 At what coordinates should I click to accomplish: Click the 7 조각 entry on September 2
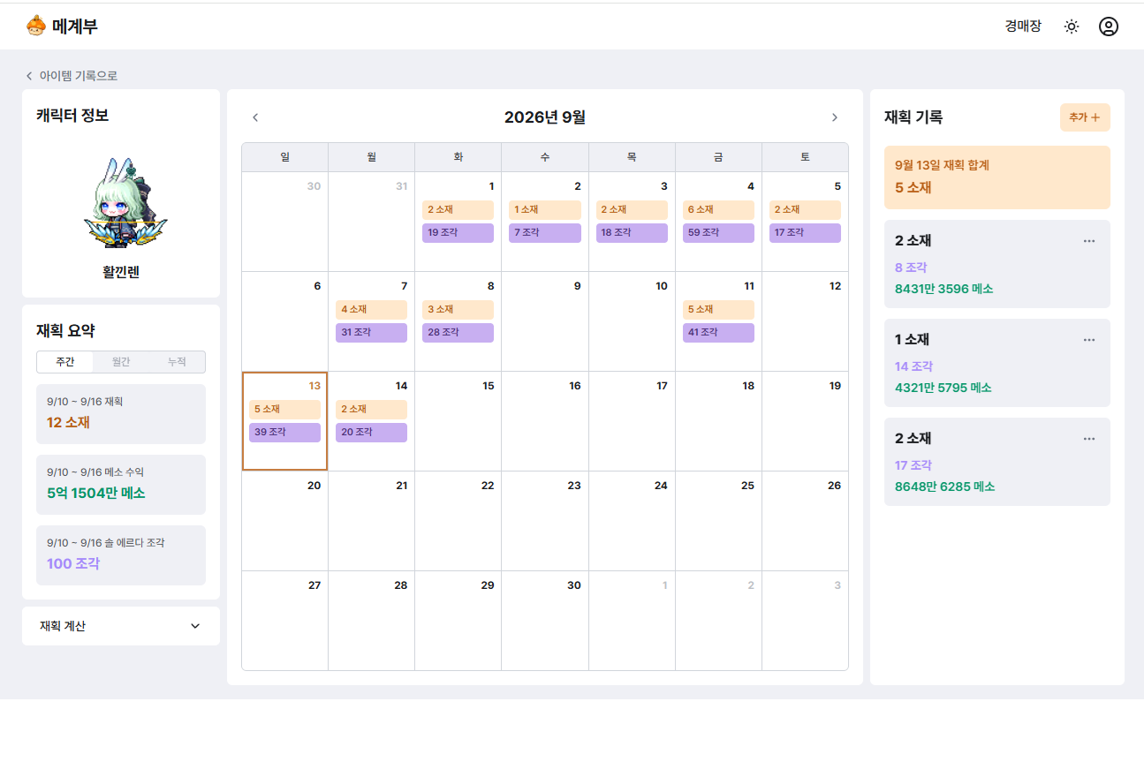pyautogui.click(x=544, y=233)
